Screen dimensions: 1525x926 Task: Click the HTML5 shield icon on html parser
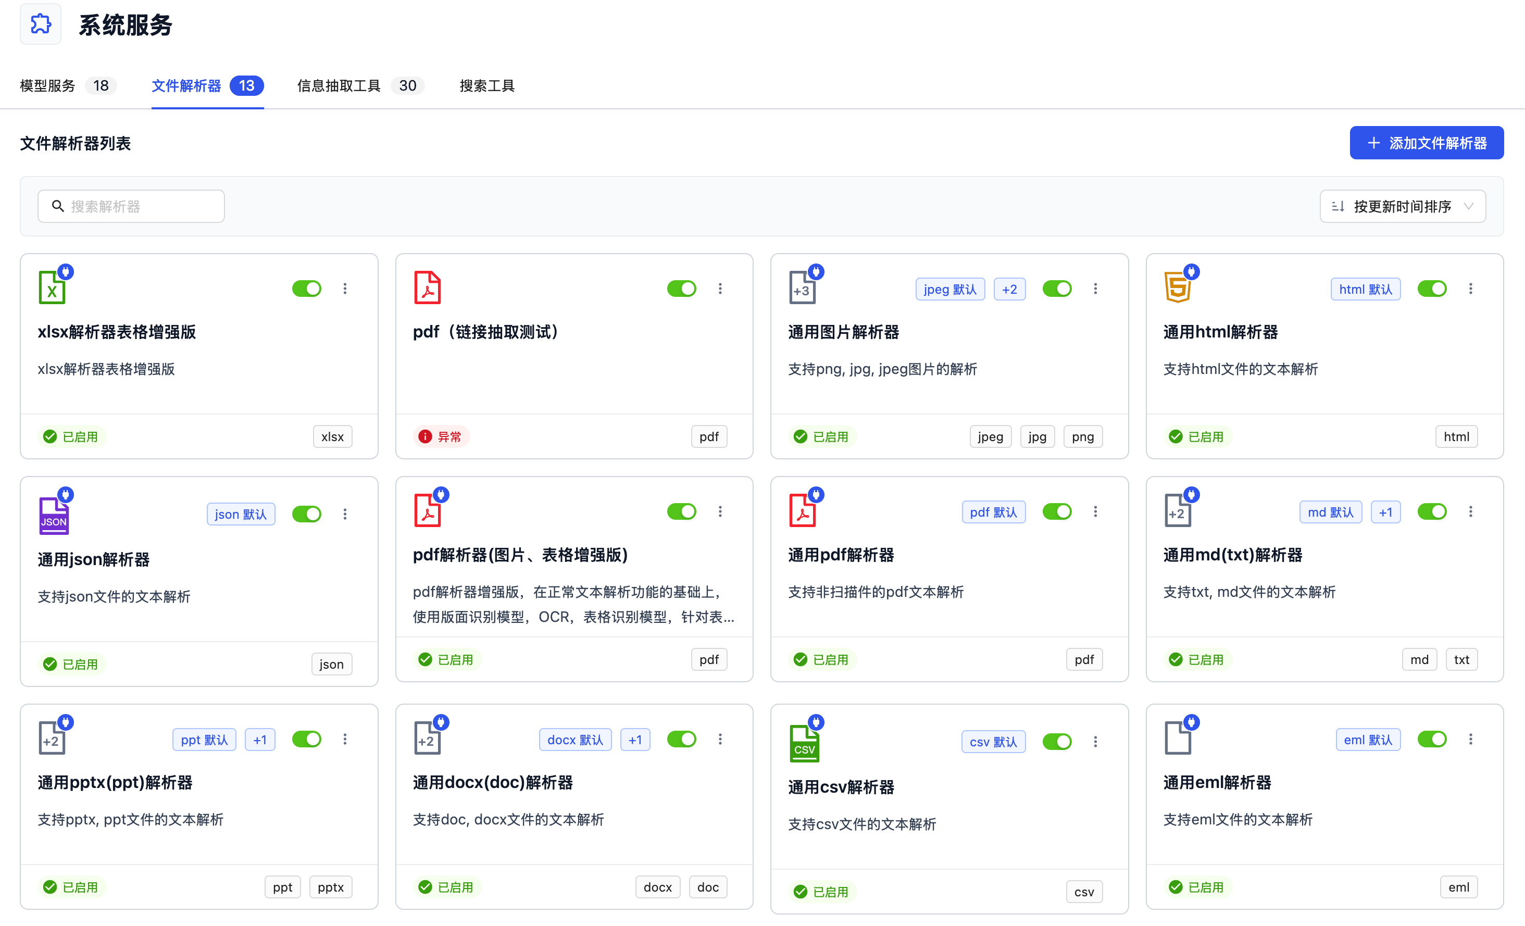tap(1177, 289)
